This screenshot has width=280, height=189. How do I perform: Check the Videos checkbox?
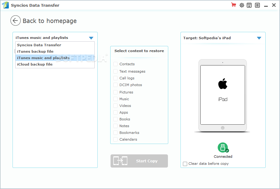[x=115, y=106]
